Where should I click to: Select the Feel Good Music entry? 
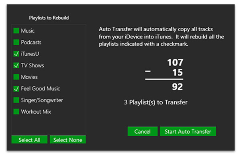pos(41,89)
